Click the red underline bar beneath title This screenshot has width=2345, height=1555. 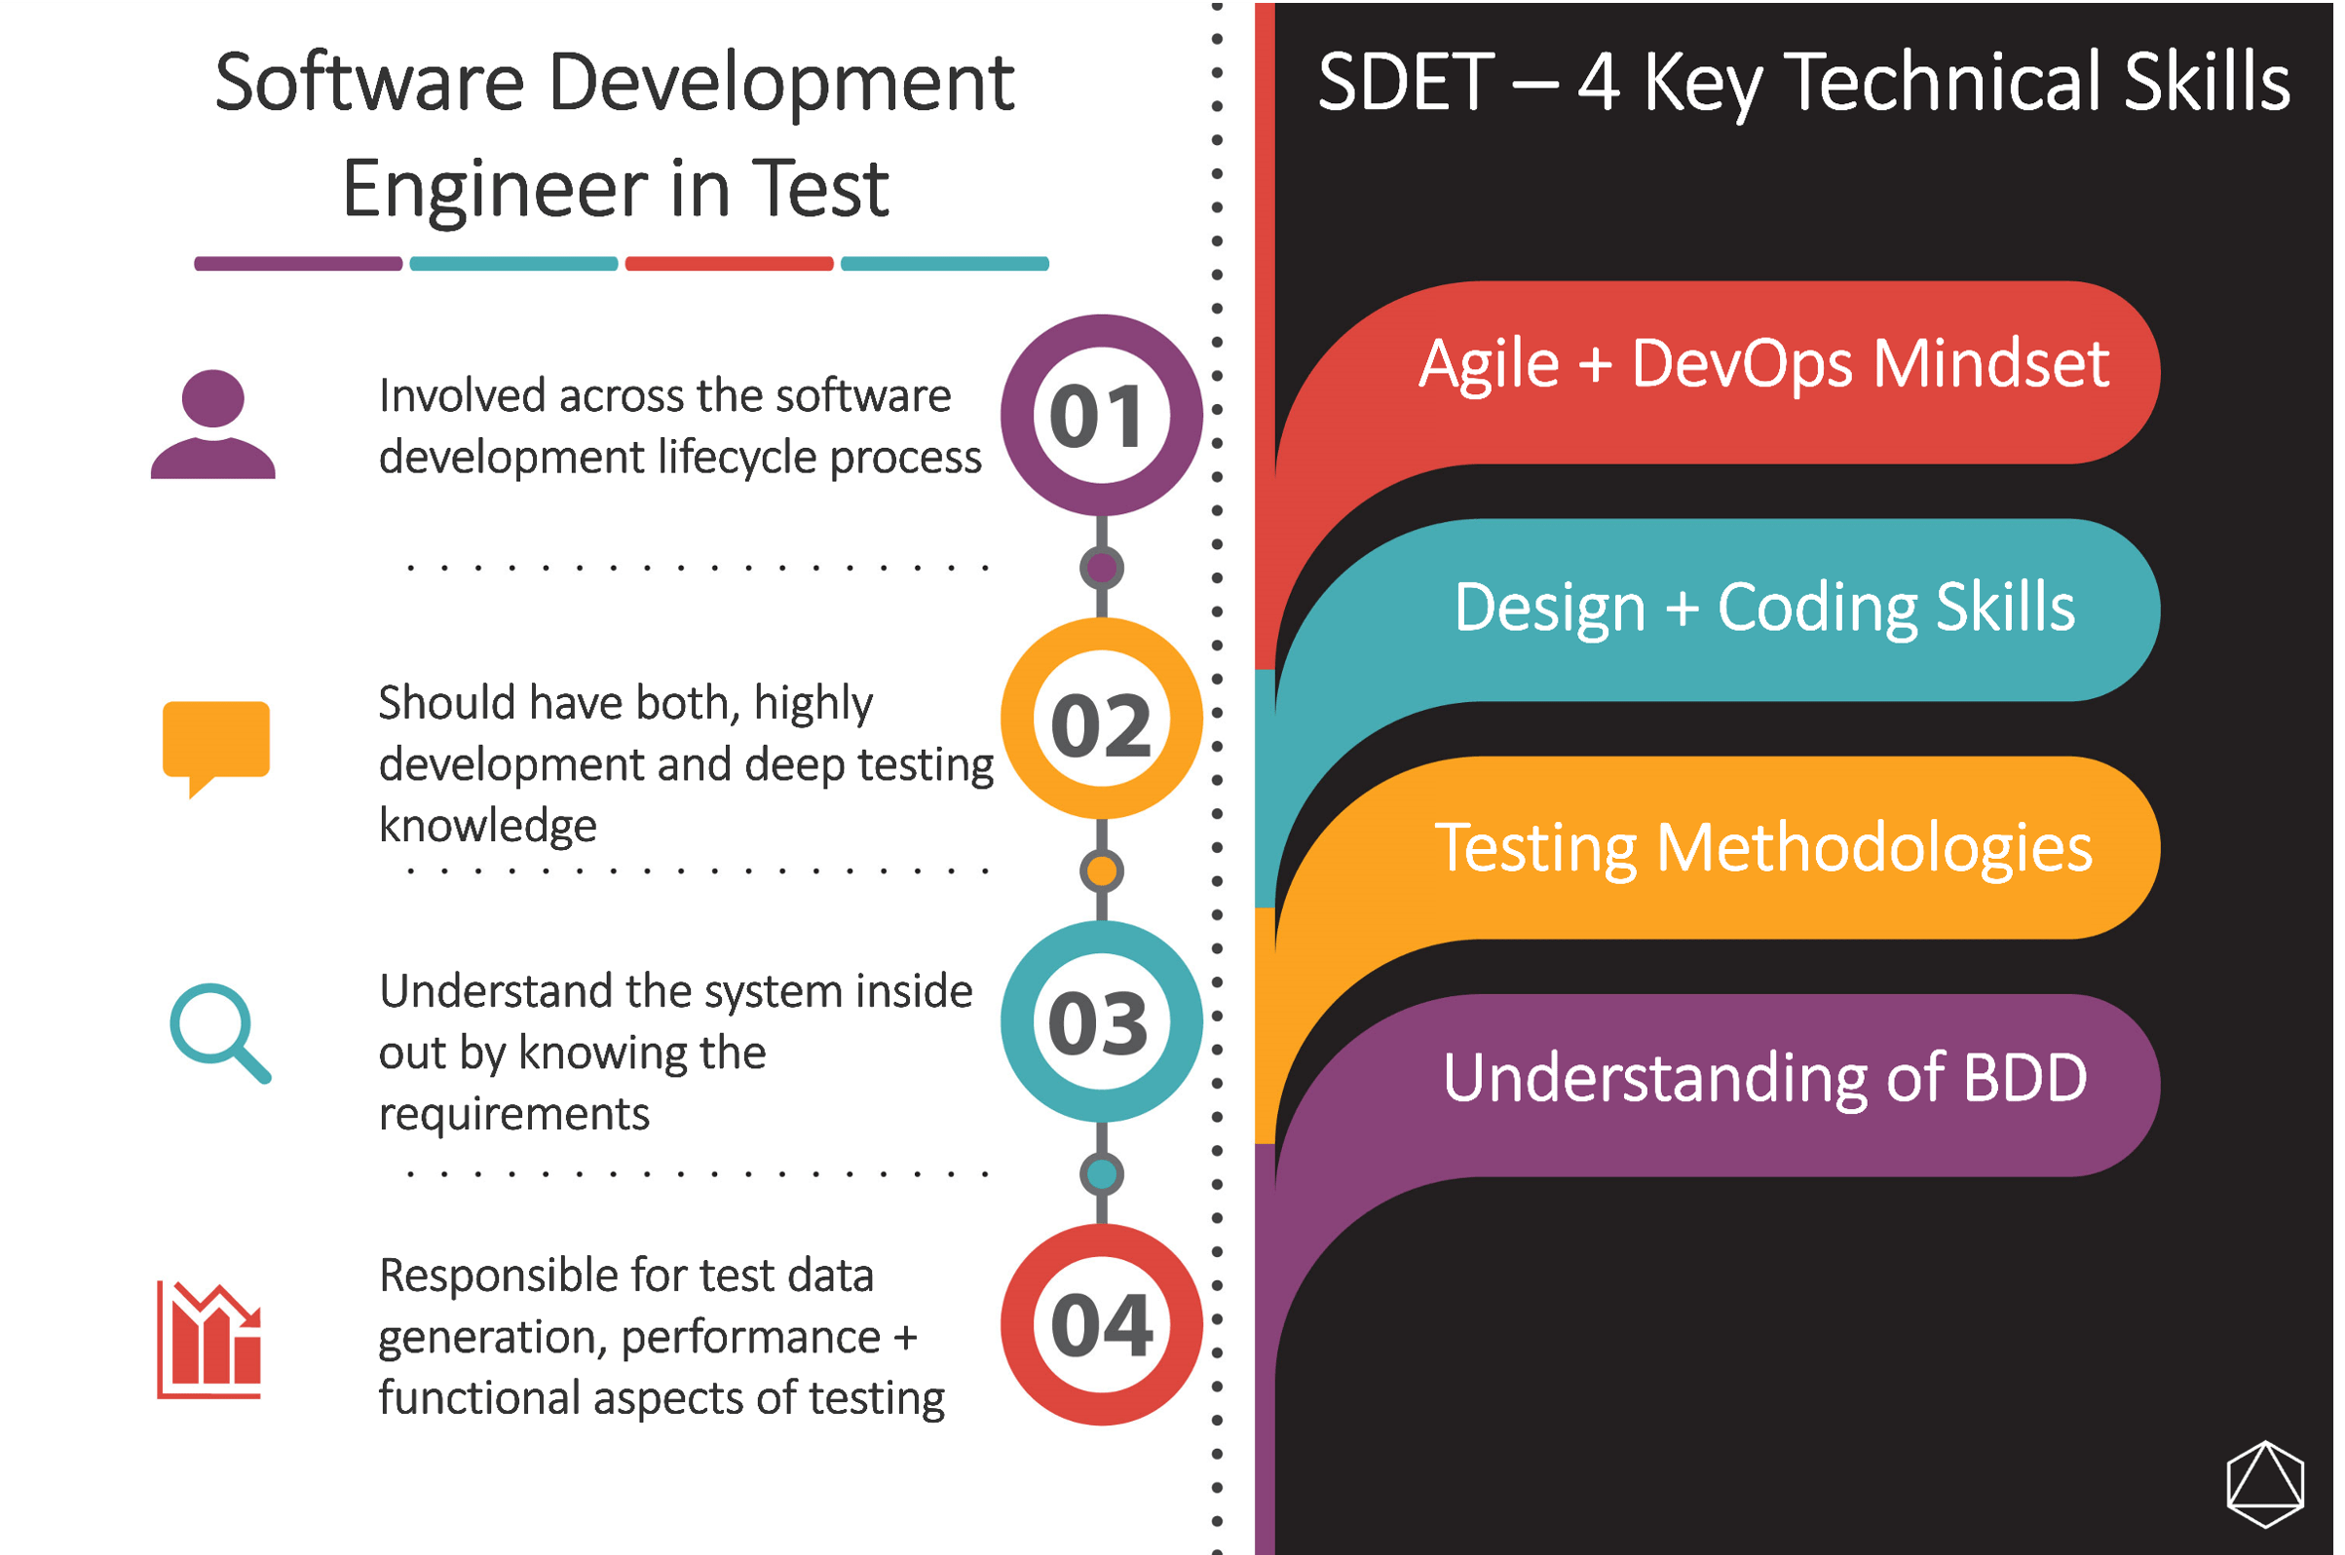[x=728, y=264]
